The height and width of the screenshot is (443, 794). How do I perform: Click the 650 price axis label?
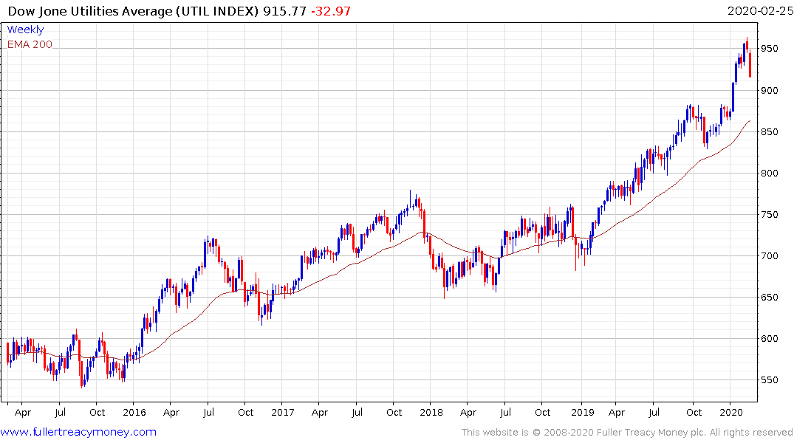(769, 298)
